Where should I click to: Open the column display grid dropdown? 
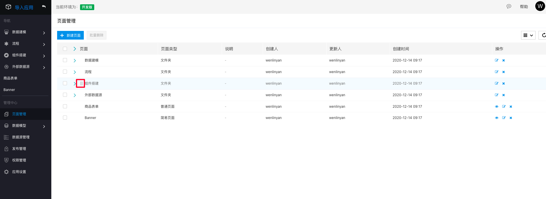pyautogui.click(x=528, y=35)
